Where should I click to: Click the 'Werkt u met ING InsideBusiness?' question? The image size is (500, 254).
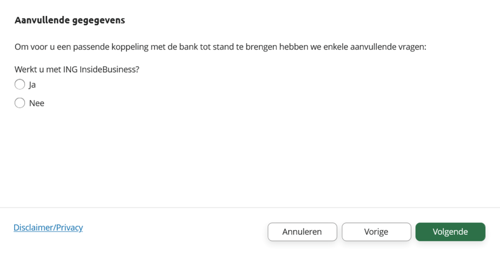point(77,69)
